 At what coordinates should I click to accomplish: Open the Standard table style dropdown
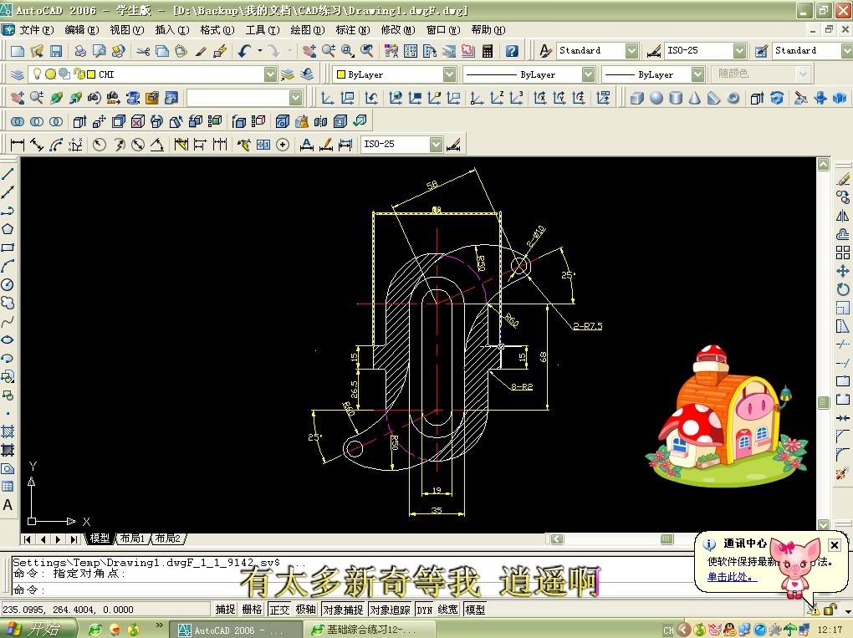click(847, 51)
